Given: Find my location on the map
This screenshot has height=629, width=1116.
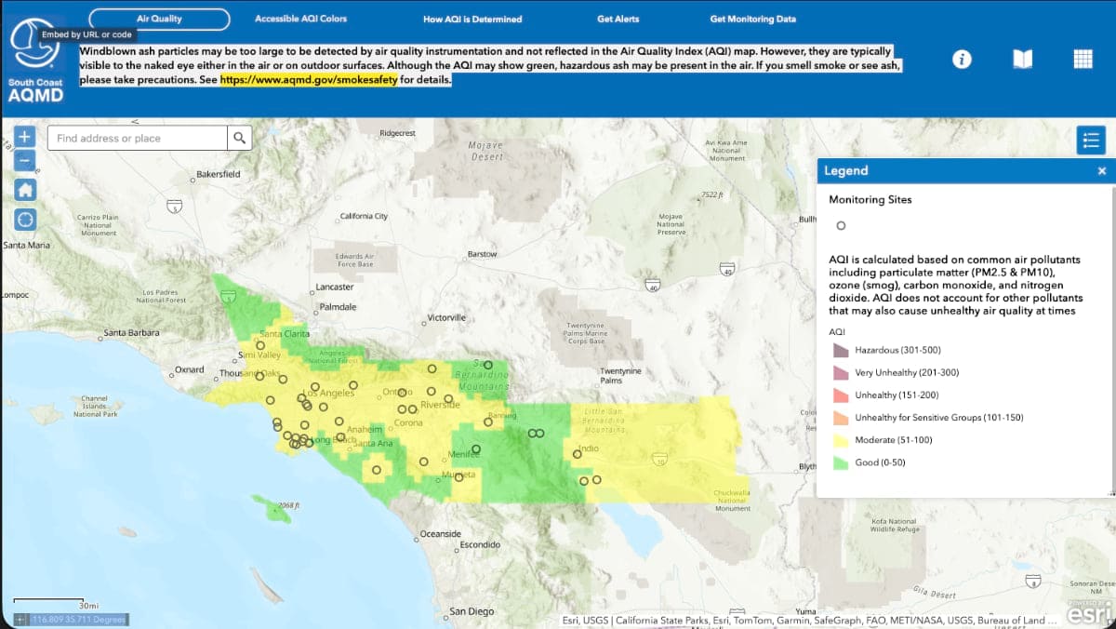Looking at the screenshot, I should tap(25, 220).
